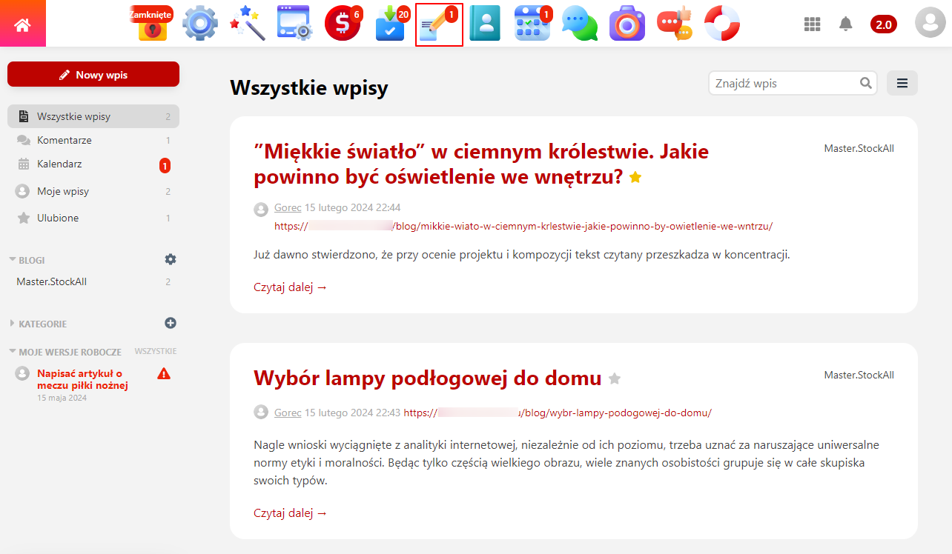
Task: Create a new post with Nowy wpis
Action: pos(93,74)
